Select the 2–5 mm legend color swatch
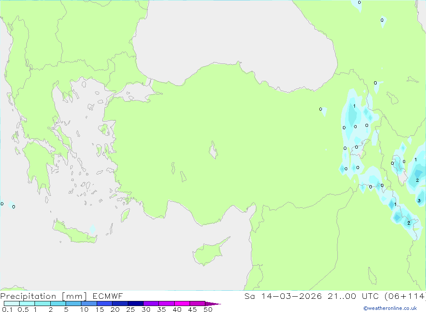The height and width of the screenshot is (312, 426). pyautogui.click(x=58, y=303)
